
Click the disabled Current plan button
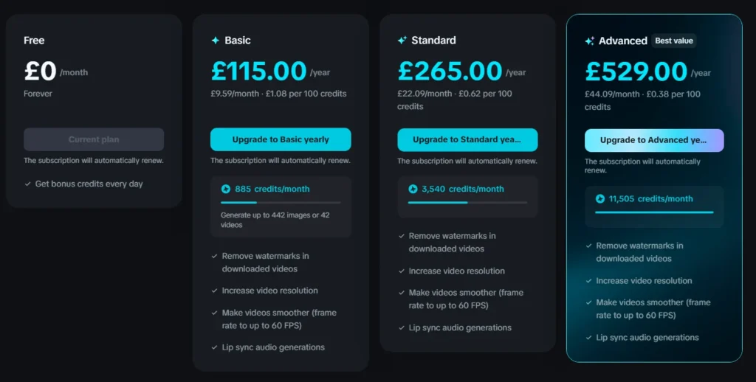pyautogui.click(x=94, y=139)
